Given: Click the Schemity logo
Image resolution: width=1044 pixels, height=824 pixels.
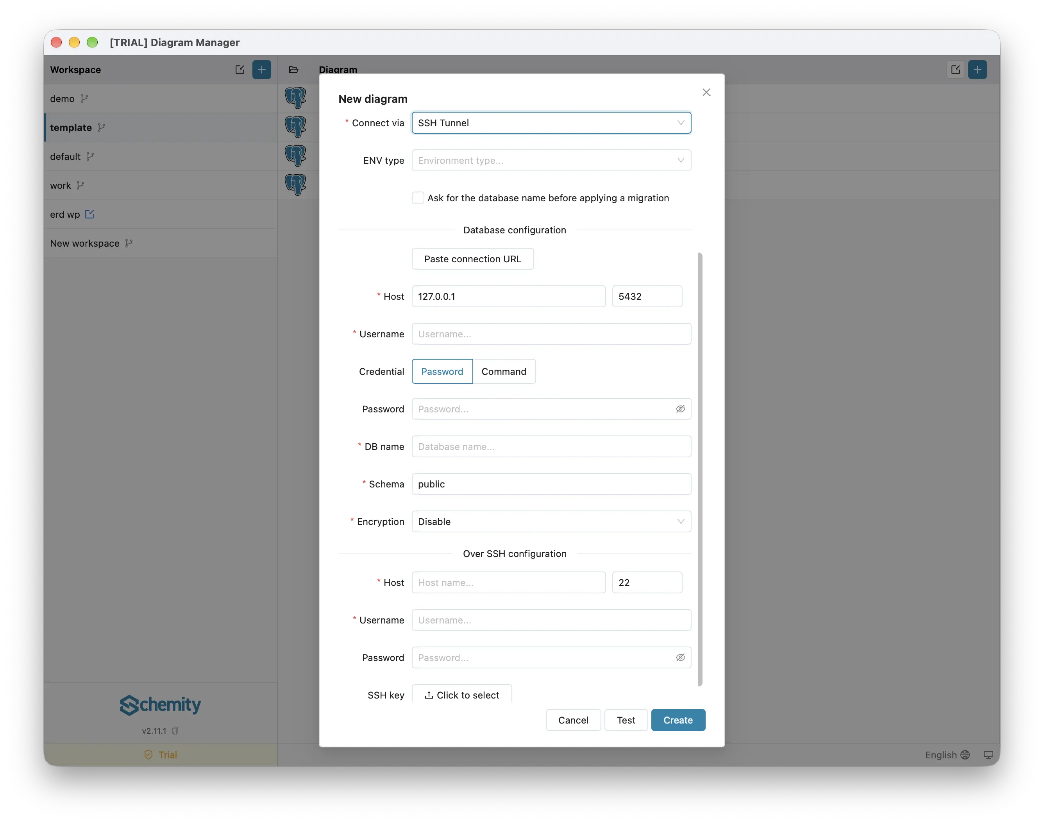Looking at the screenshot, I should (x=161, y=705).
